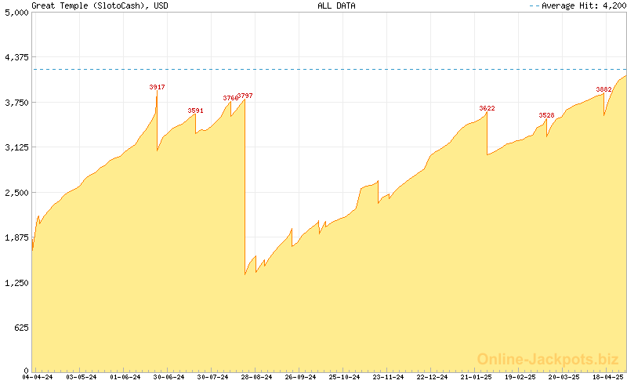Click the 3882 peak marker

pyautogui.click(x=603, y=89)
